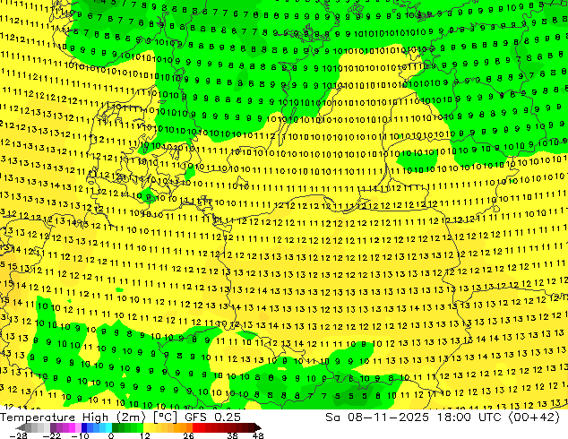The width and height of the screenshot is (568, 439).
Task: Click the '-28' legend value
Action: pyautogui.click(x=18, y=435)
